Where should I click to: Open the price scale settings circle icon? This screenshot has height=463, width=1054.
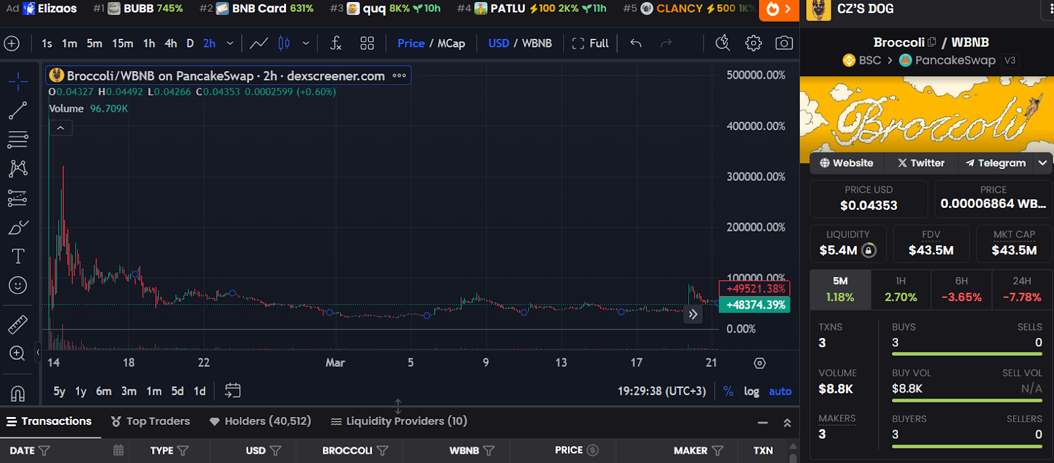(760, 363)
